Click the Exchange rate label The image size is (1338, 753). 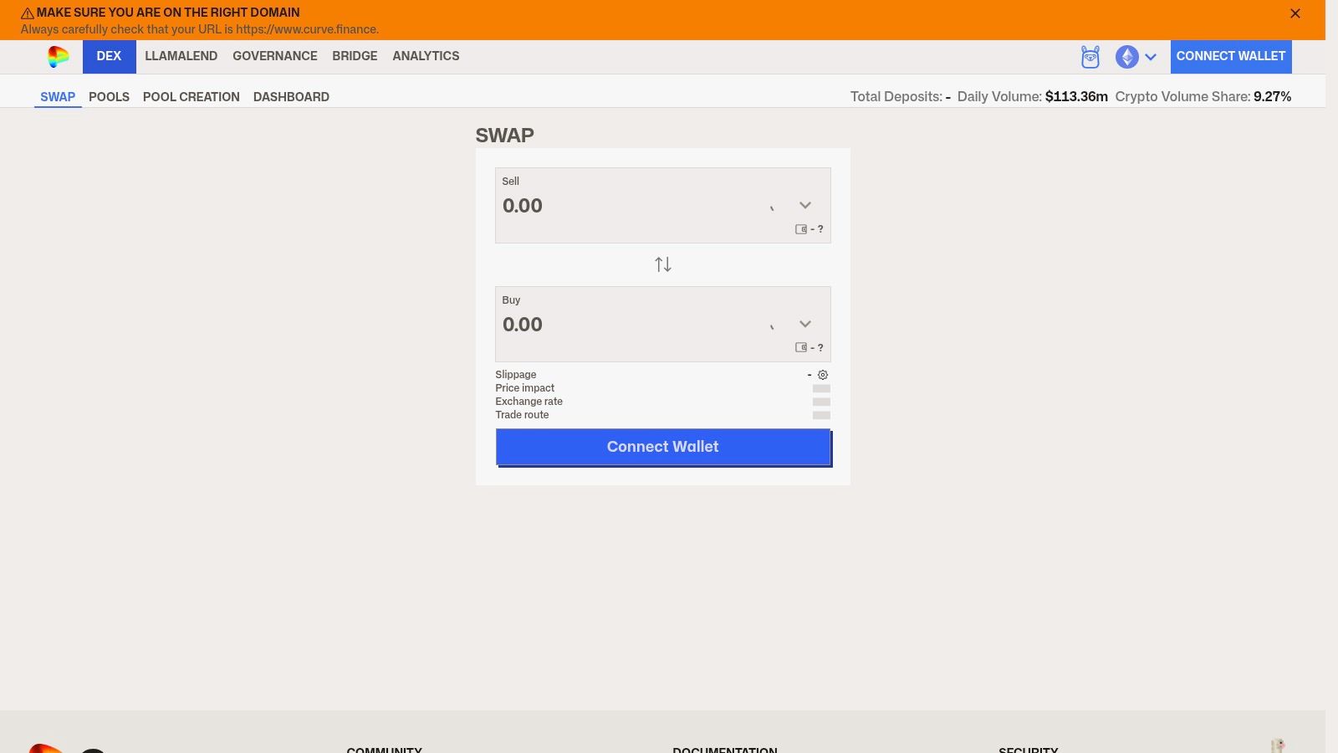(529, 402)
